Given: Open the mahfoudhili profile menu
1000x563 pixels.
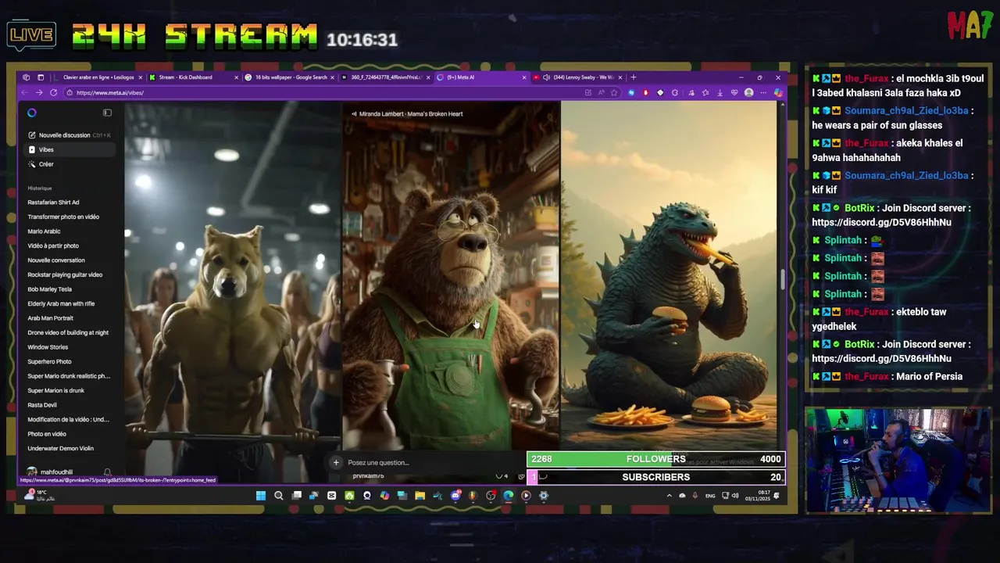Looking at the screenshot, I should coord(50,472).
